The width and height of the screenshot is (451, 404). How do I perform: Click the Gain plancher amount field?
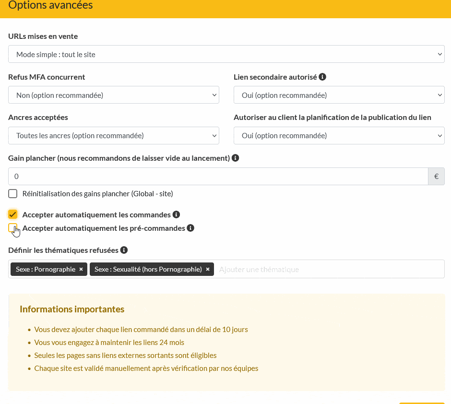pyautogui.click(x=218, y=176)
